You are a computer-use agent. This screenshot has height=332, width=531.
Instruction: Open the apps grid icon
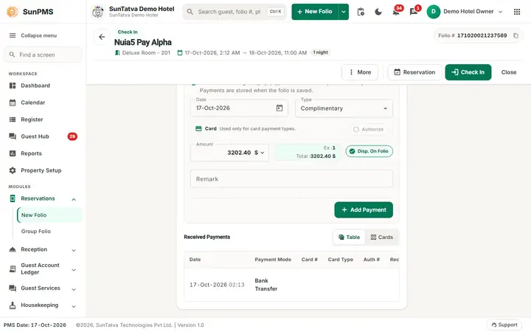(517, 12)
